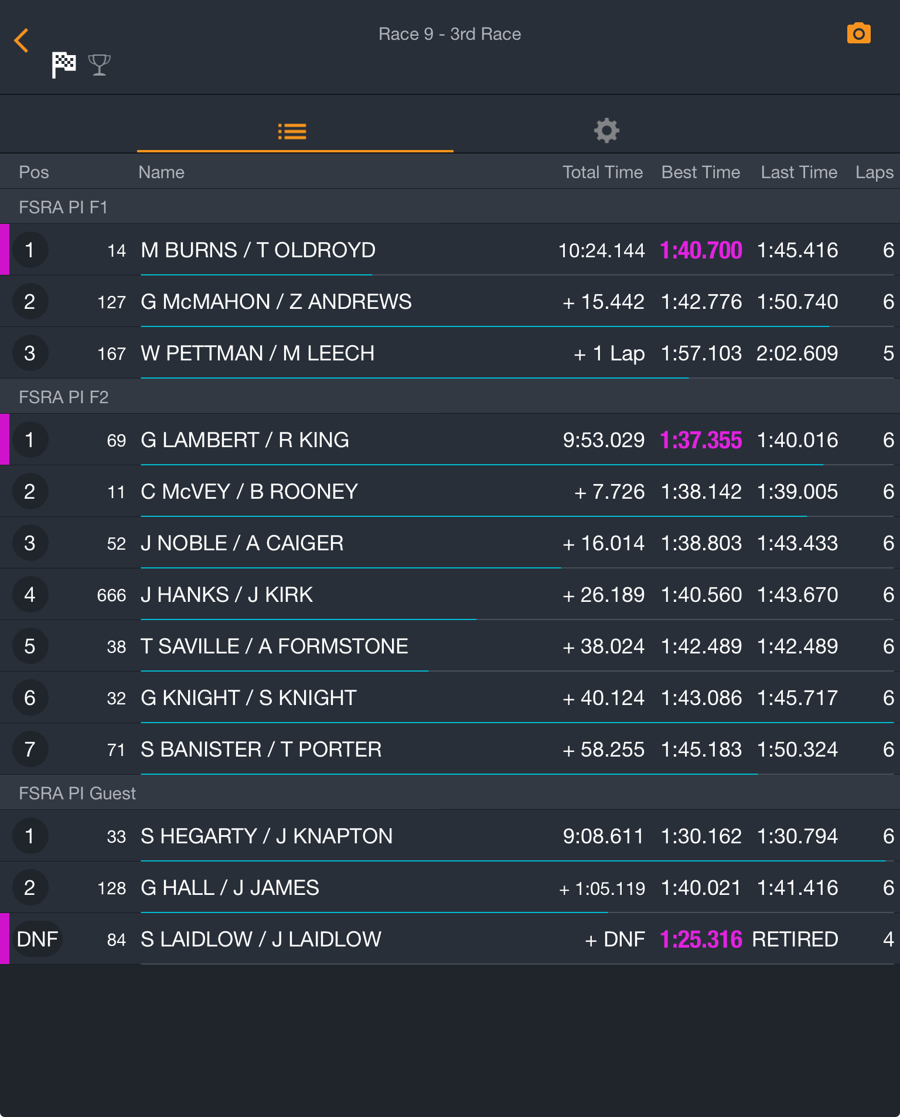Sort by Best Time column header
Viewport: 900px width, 1117px height.
pos(701,172)
